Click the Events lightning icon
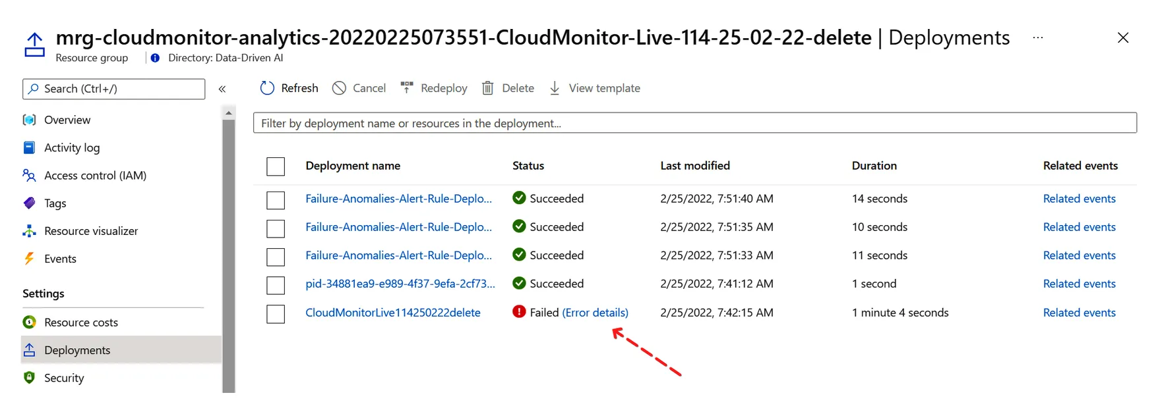Screen dimensions: 1158x412 (29, 259)
